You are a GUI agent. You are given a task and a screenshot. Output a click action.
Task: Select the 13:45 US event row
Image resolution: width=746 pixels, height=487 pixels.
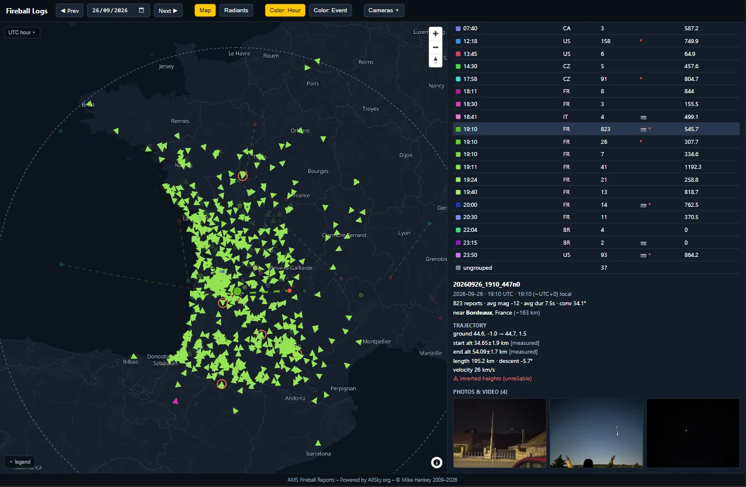point(596,54)
